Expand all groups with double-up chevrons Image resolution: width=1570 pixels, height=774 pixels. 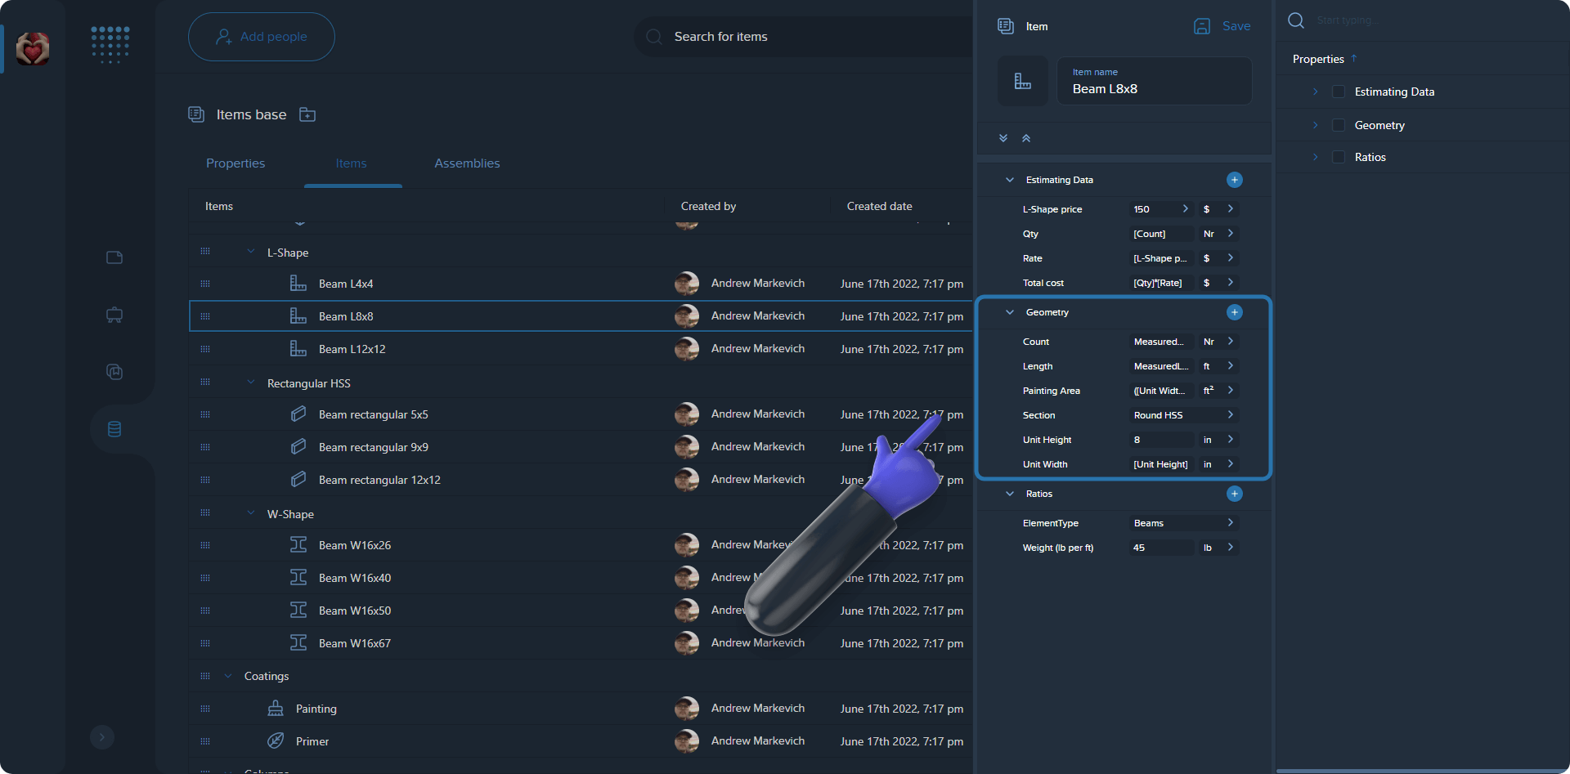click(x=1026, y=138)
